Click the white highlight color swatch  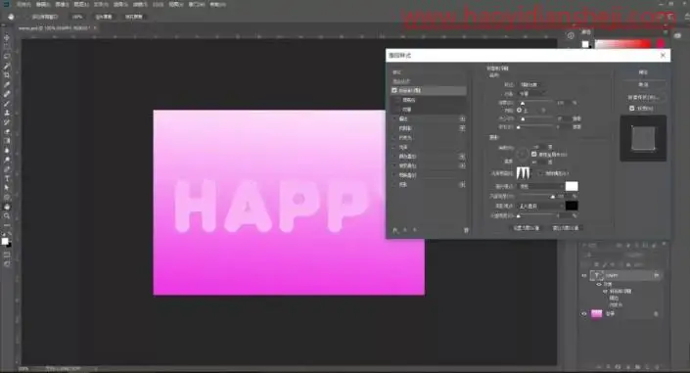(572, 186)
